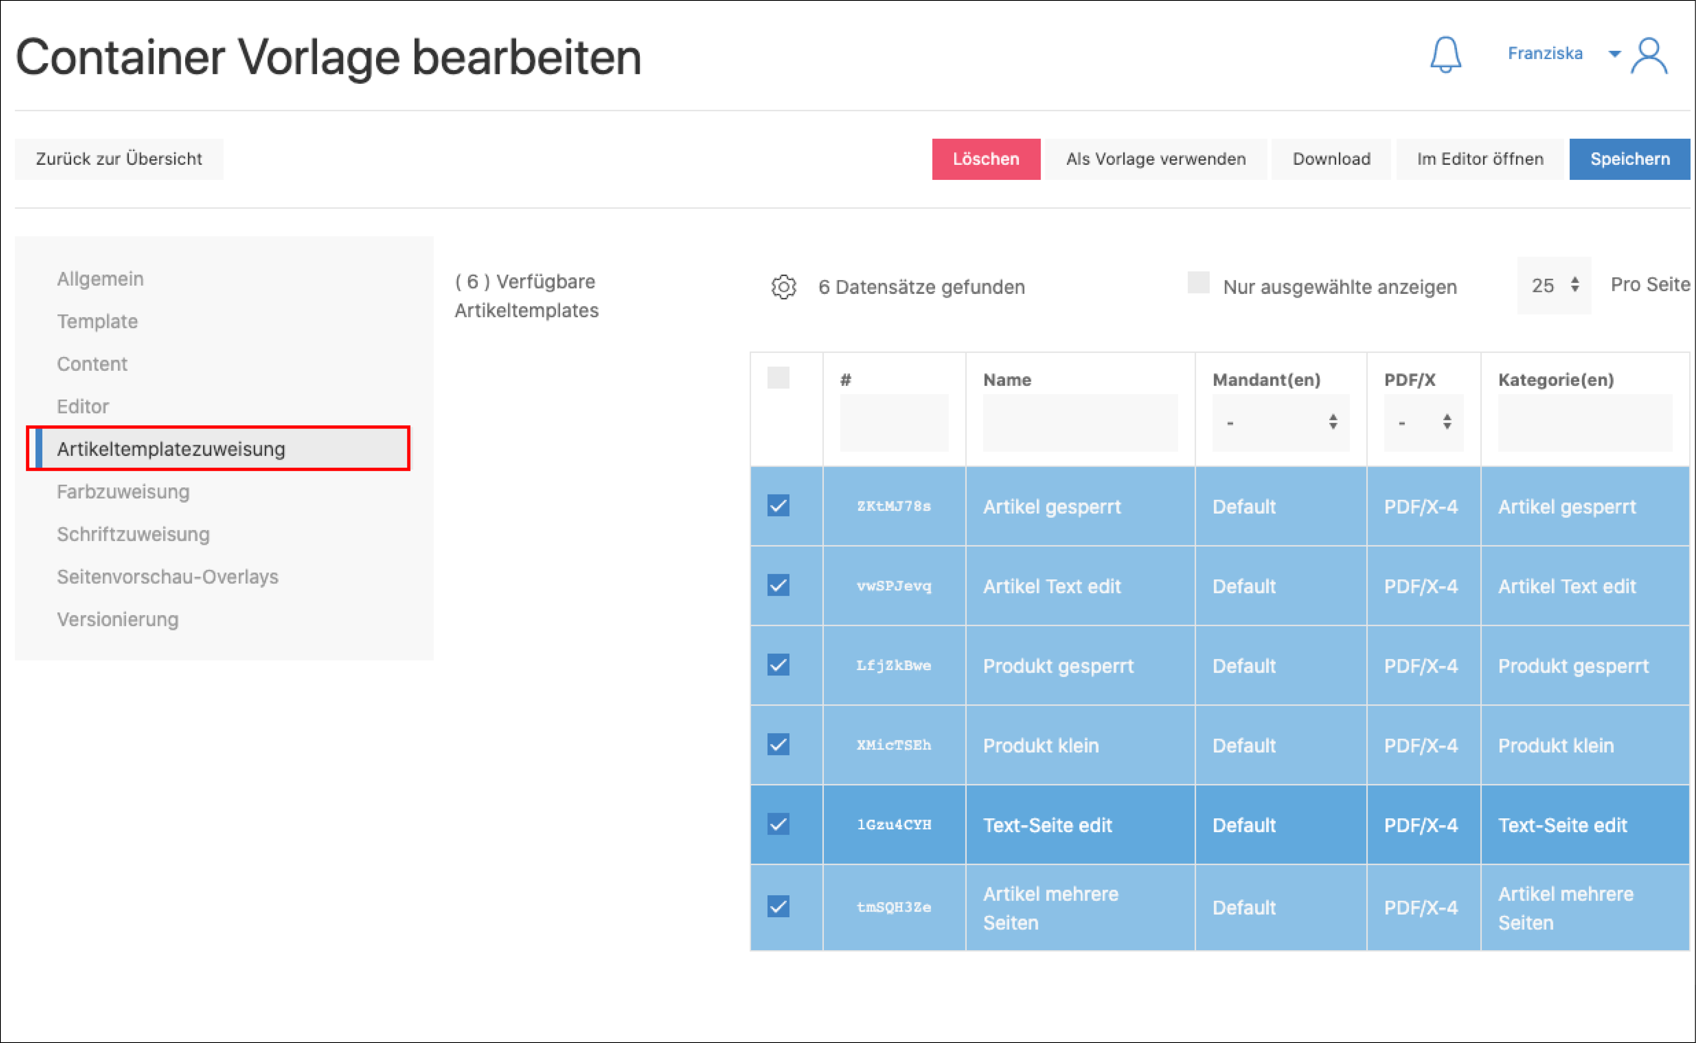The width and height of the screenshot is (1696, 1043).
Task: Uncheck the 'Produkt klein' row checkbox
Action: click(x=778, y=744)
